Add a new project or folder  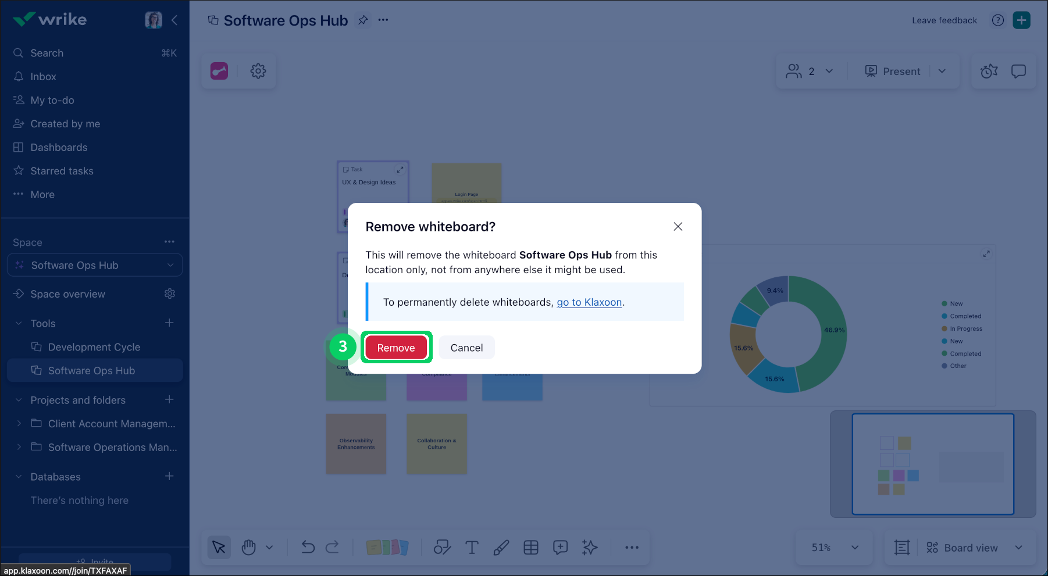[169, 400]
